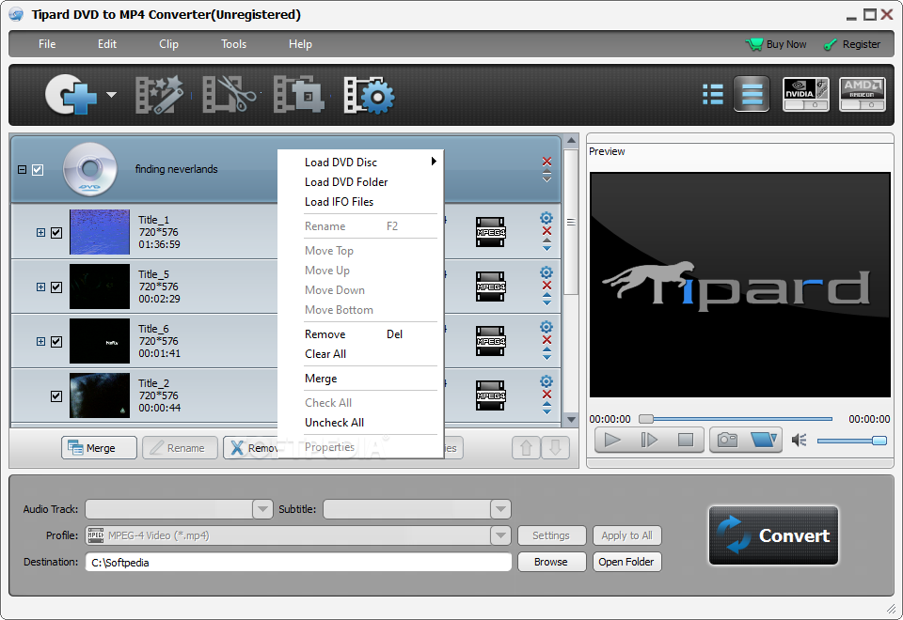Open the Edit menu
903x620 pixels.
coord(107,44)
